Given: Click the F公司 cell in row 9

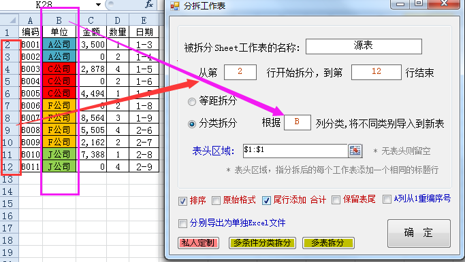Looking at the screenshot, I should click(x=59, y=130).
